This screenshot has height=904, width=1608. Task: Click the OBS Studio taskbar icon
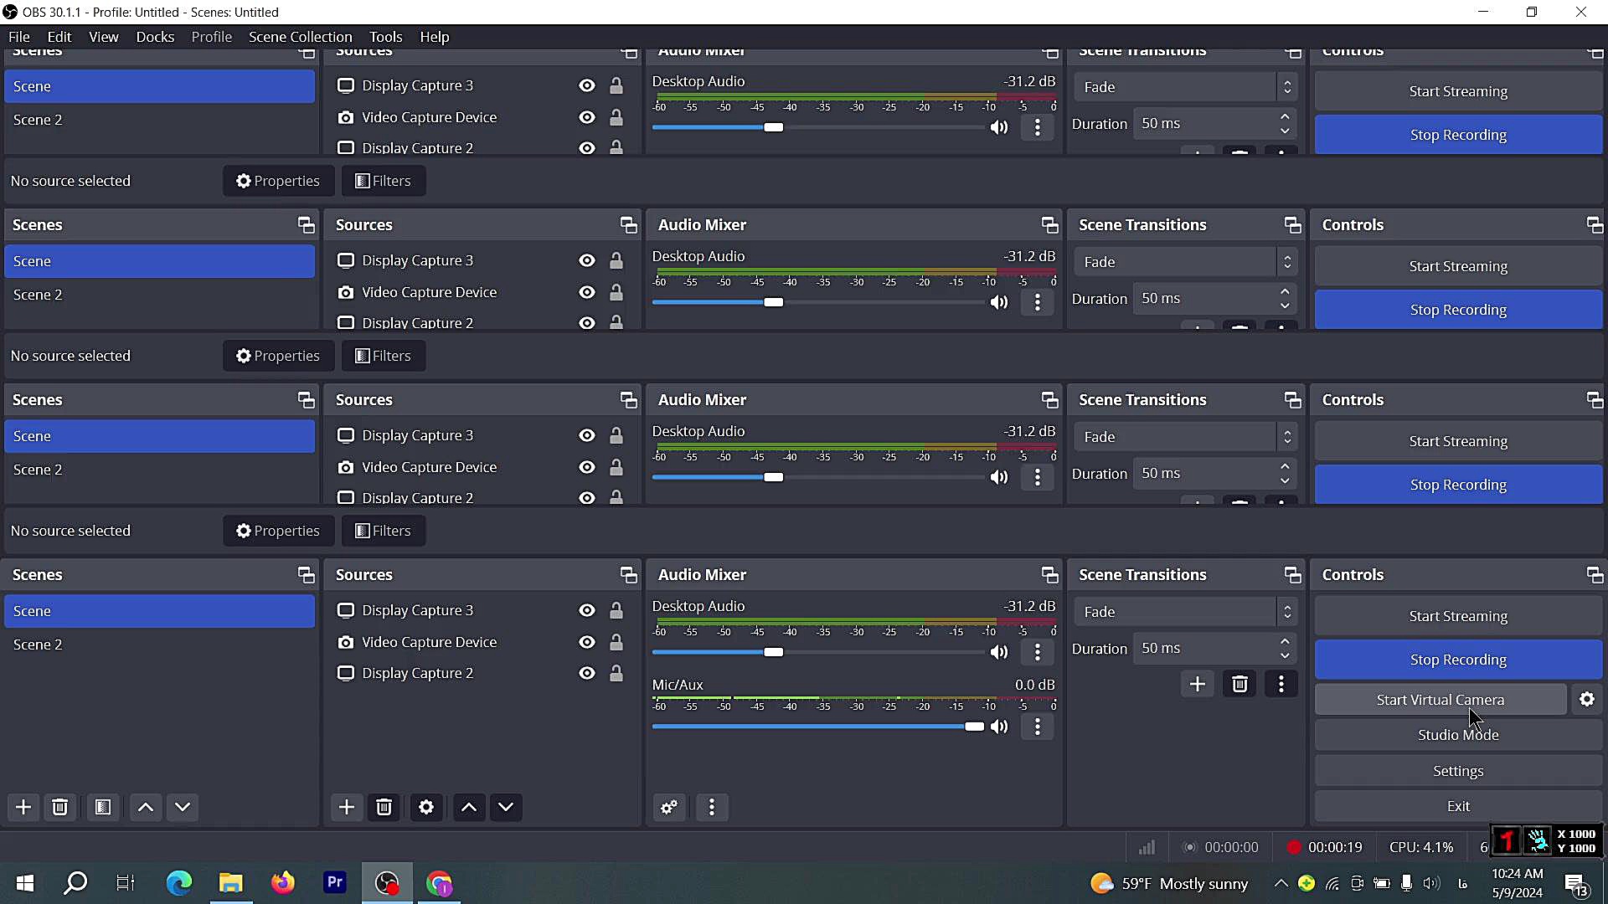click(387, 883)
